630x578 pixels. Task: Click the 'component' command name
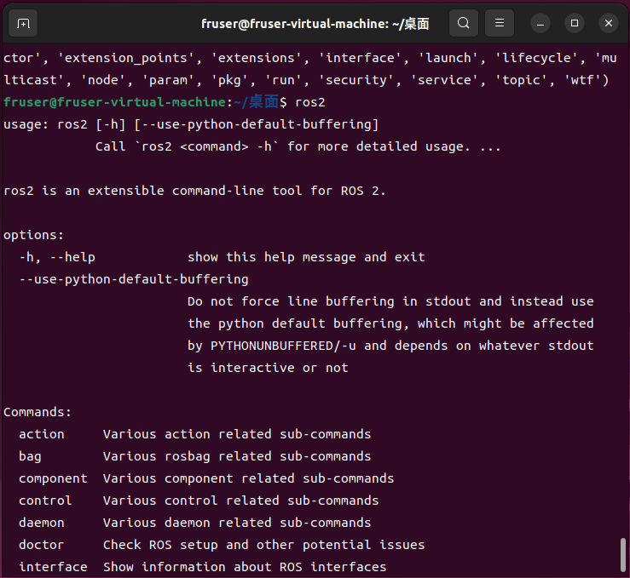[53, 478]
